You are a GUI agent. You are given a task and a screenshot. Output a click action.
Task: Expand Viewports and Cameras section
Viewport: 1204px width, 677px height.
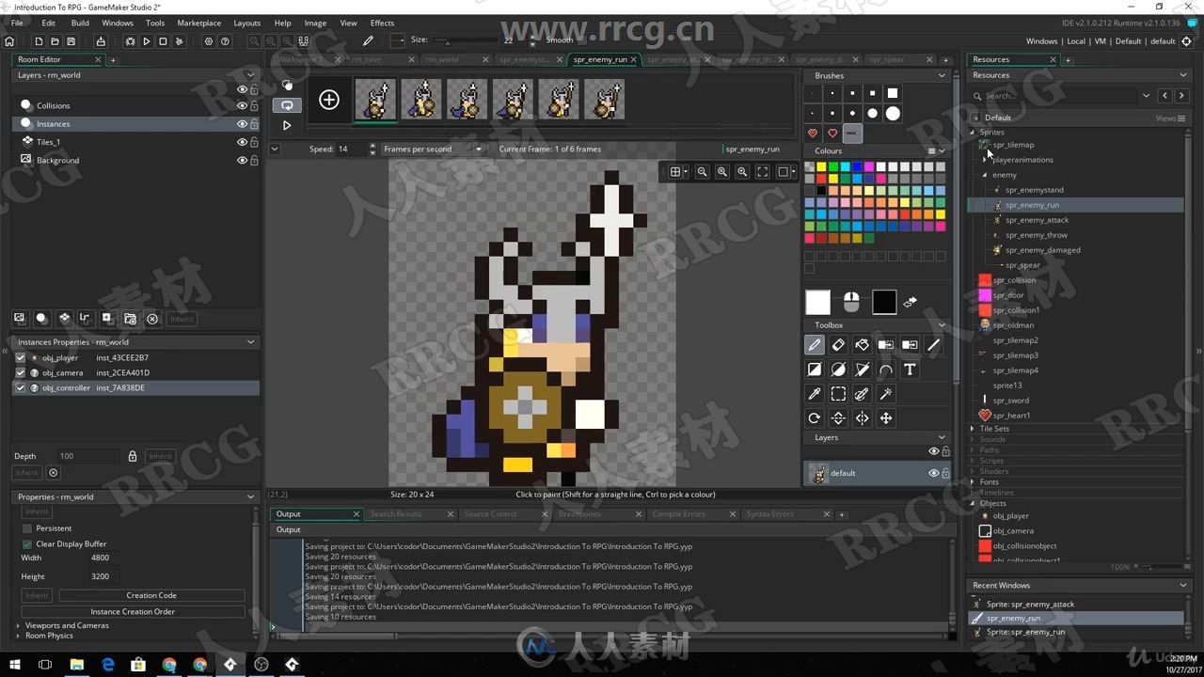[x=18, y=625]
